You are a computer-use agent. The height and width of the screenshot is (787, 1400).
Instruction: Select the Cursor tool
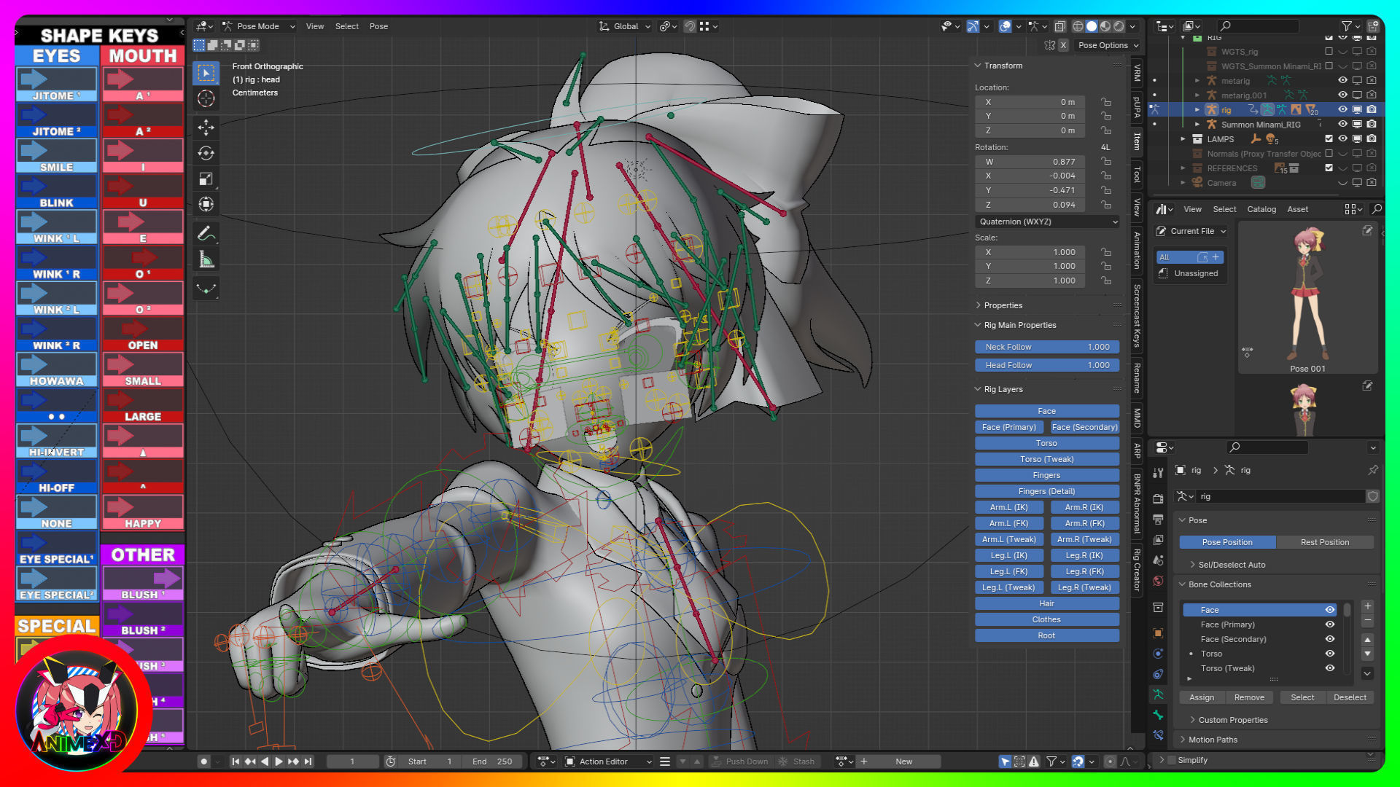[206, 98]
